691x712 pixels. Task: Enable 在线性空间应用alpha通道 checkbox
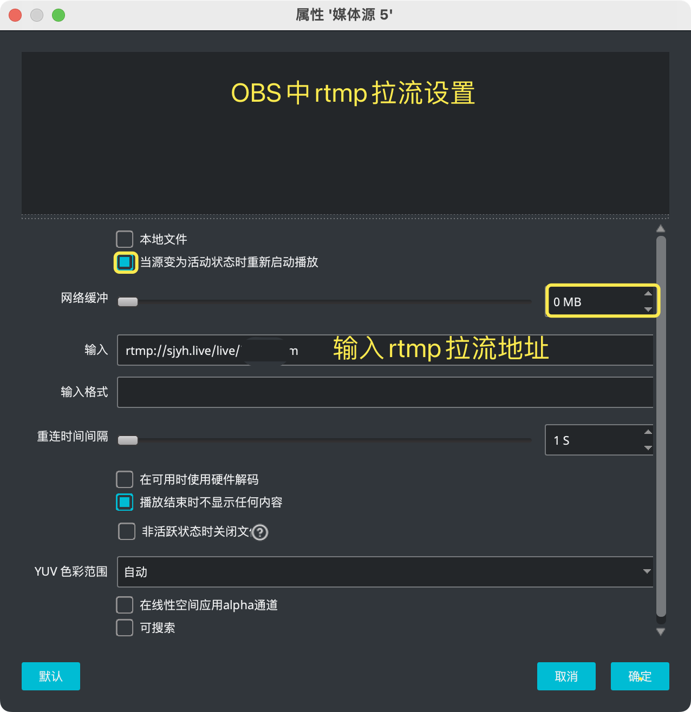pos(125,605)
